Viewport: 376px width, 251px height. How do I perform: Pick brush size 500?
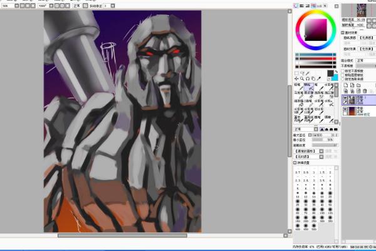tap(314, 227)
